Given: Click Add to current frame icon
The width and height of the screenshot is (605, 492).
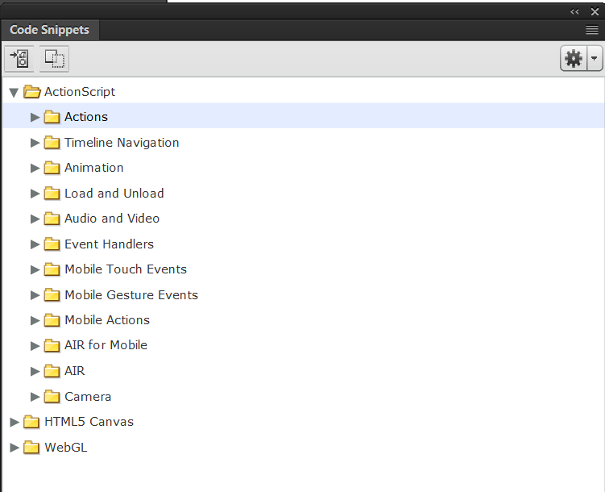Looking at the screenshot, I should [19, 58].
